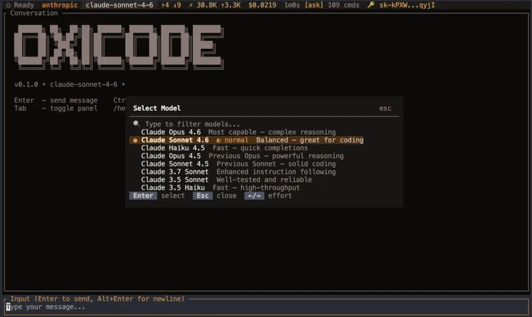532x317 pixels.
Task: Click the magnifier search icon
Action: (136, 123)
